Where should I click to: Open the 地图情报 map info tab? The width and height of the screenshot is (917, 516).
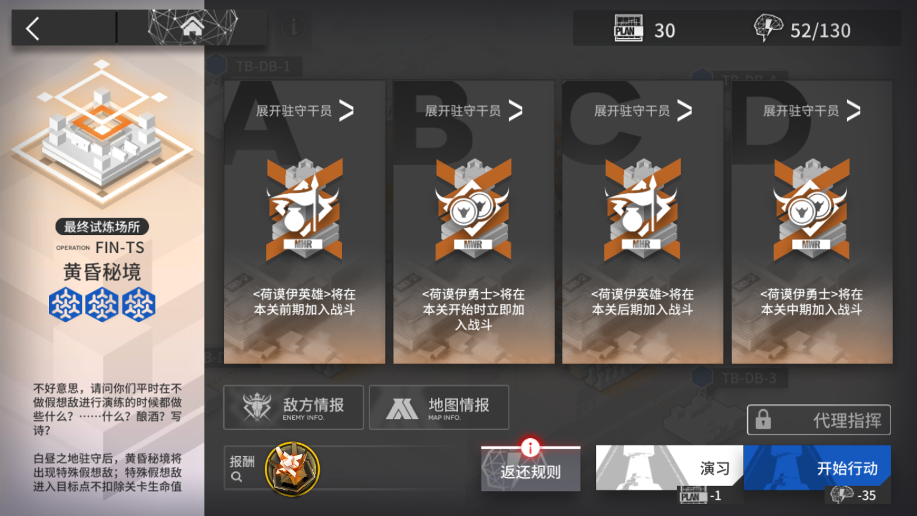click(x=439, y=407)
